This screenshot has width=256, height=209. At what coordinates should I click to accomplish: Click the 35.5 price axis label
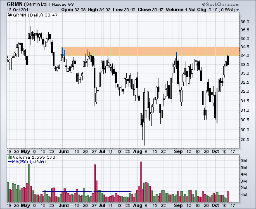(245, 30)
